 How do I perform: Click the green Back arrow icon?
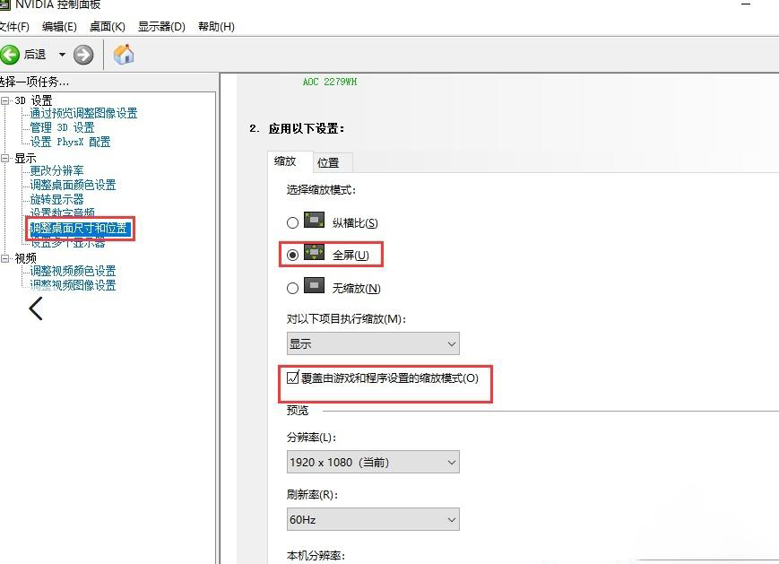[10, 55]
